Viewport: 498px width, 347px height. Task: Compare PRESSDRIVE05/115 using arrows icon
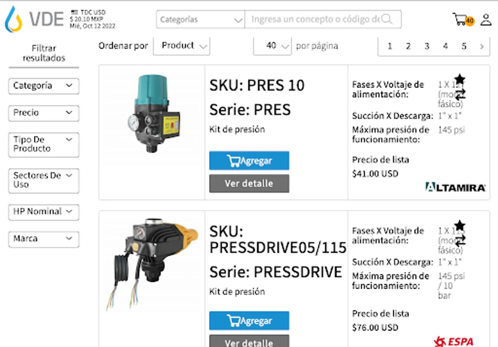(x=460, y=241)
